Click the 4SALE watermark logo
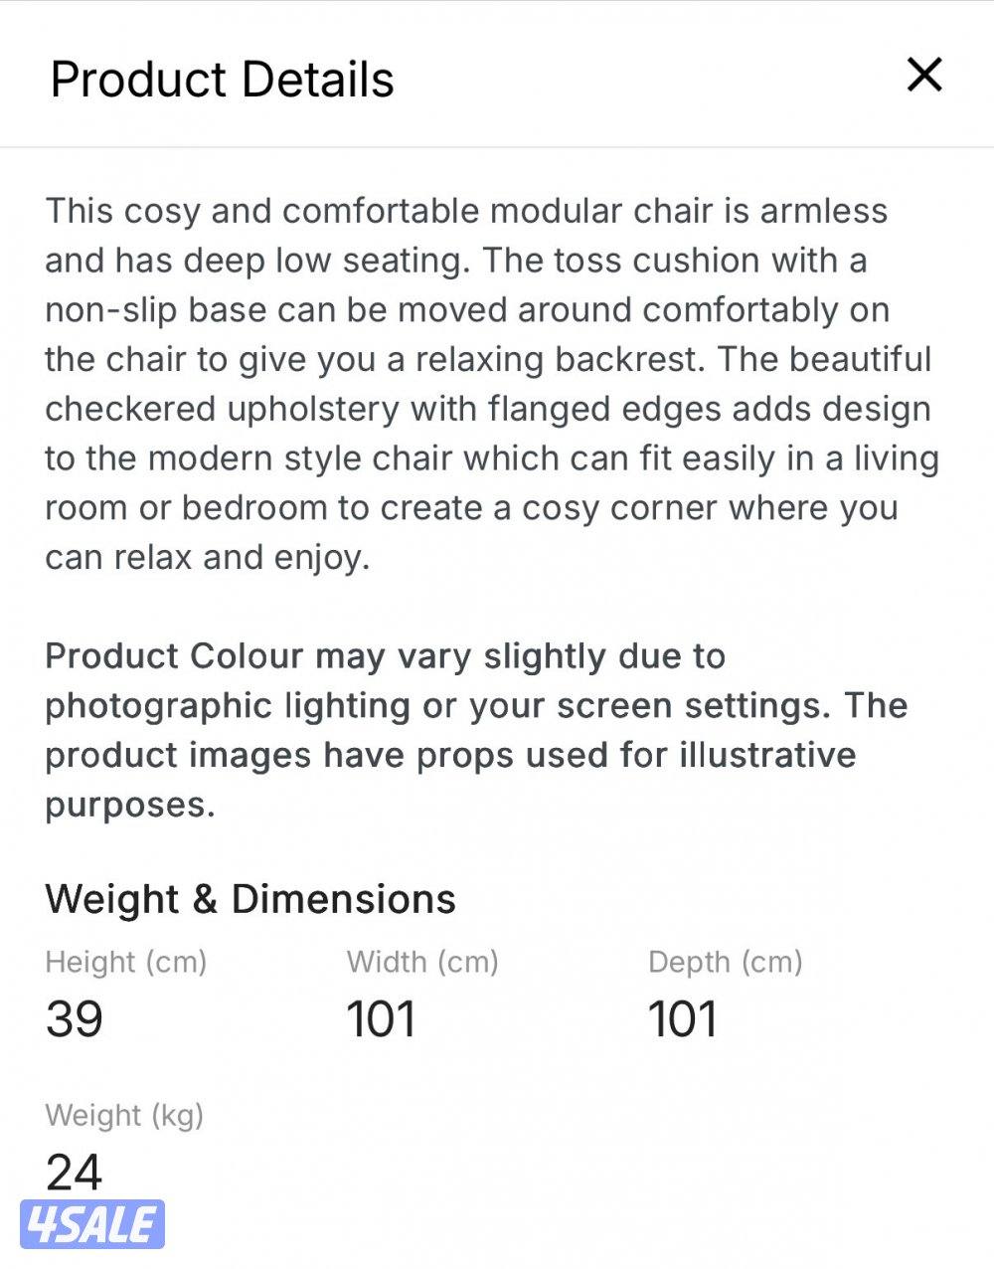This screenshot has height=1269, width=994. coord(91,1224)
